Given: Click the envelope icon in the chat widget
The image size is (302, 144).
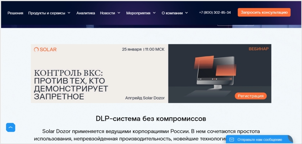Looking at the screenshot, I should [x=232, y=140].
